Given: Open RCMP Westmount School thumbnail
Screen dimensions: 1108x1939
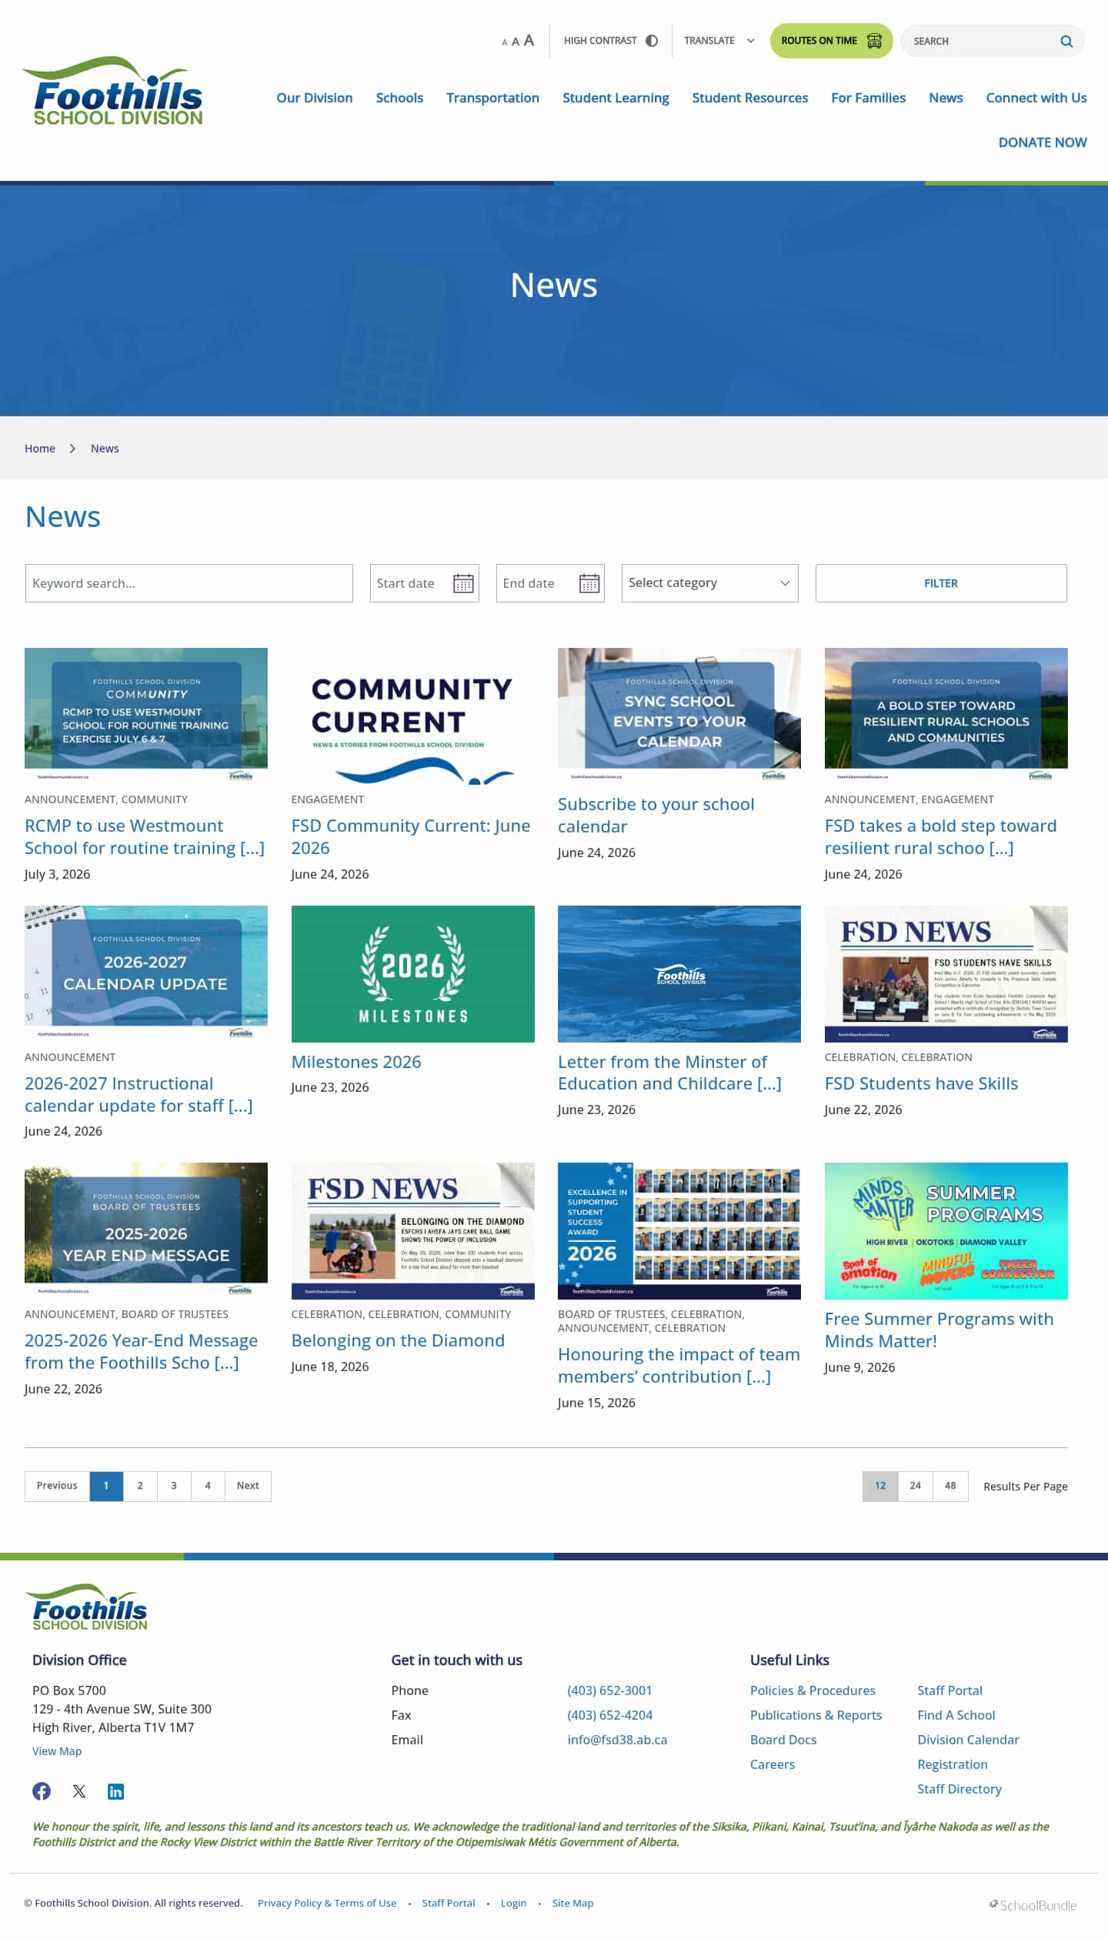Looking at the screenshot, I should coord(146,716).
